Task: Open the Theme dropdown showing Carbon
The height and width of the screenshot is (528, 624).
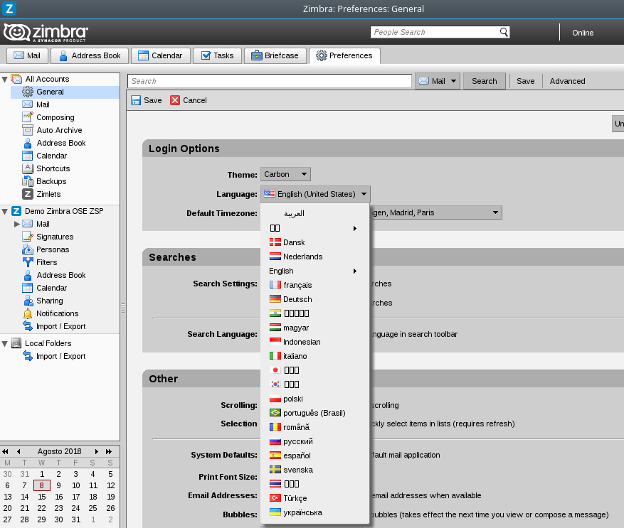Action: (x=285, y=174)
